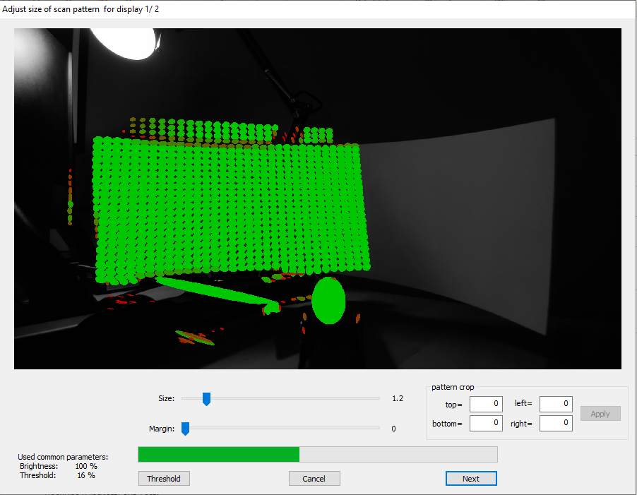Click the Brightness 100 % parameter text
637x495 pixels.
[x=58, y=466]
